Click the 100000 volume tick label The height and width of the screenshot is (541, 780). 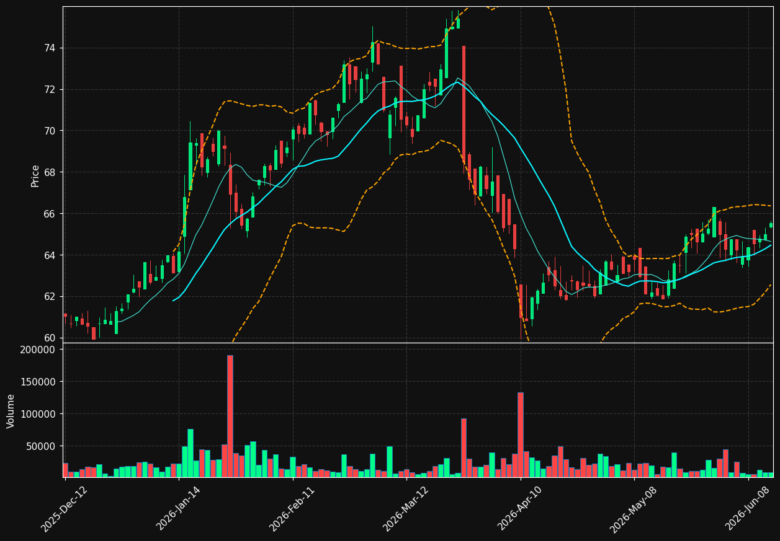(x=38, y=414)
